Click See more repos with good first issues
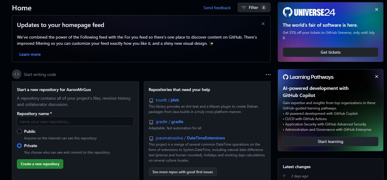 (183, 172)
